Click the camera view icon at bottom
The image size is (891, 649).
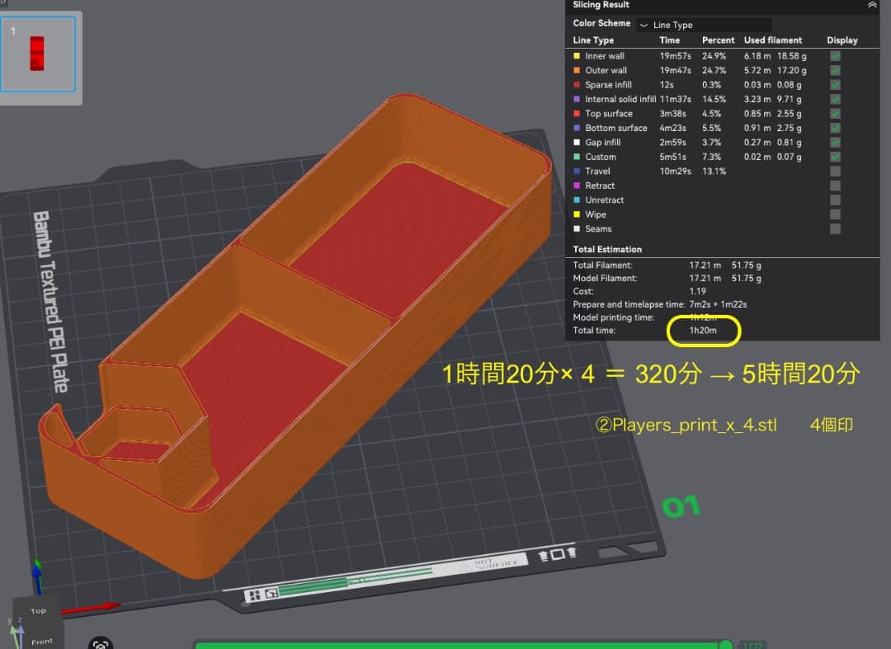101,644
